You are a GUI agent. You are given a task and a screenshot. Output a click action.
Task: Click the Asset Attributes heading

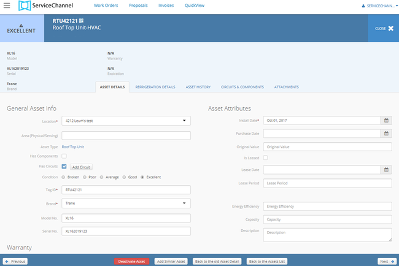(230, 108)
